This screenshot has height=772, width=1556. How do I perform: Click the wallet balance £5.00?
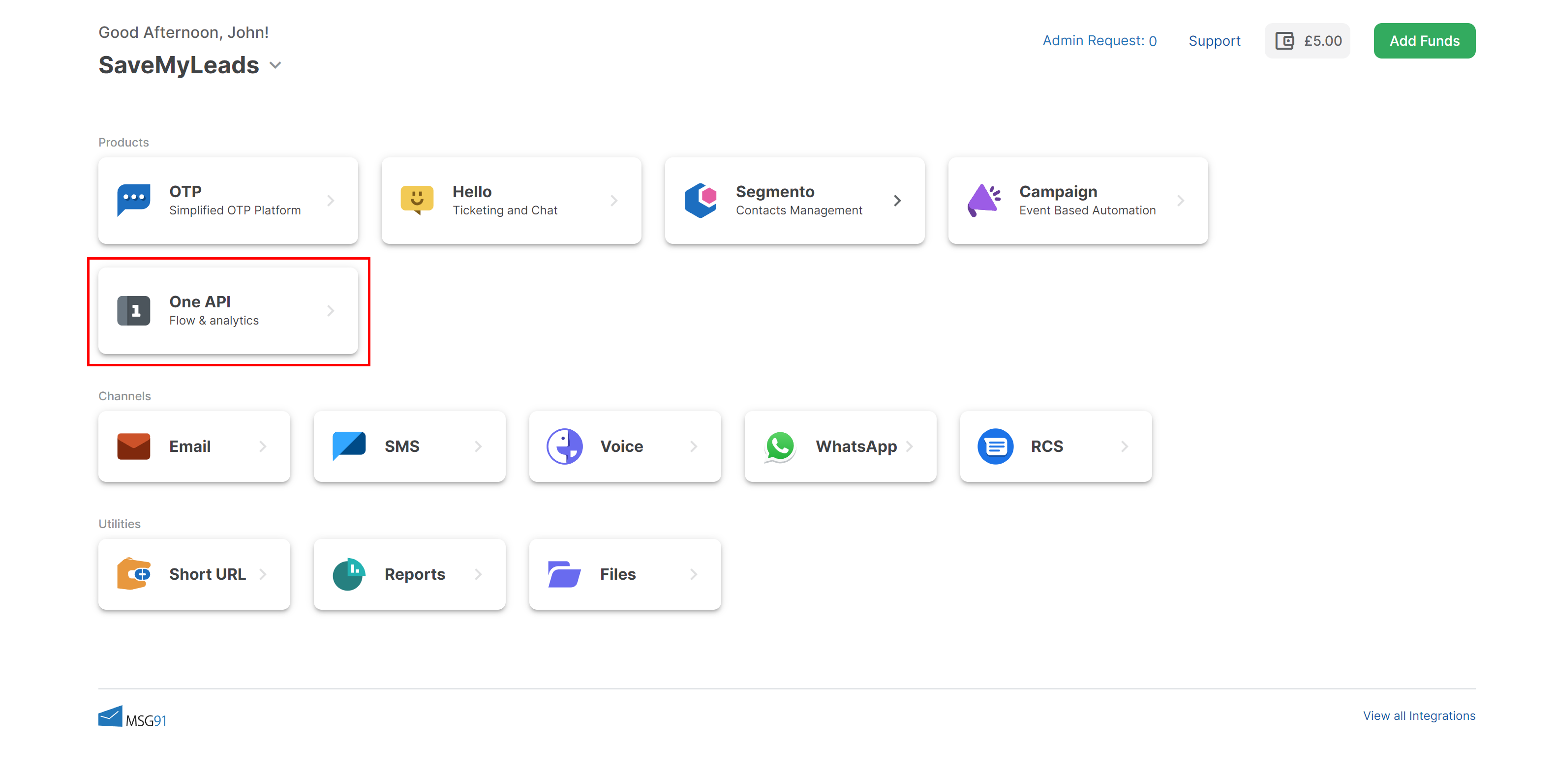pos(1310,40)
